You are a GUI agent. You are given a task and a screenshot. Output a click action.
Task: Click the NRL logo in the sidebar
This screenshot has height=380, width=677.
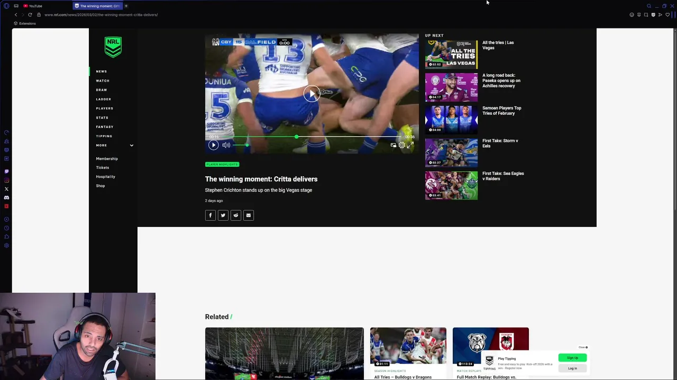(x=113, y=47)
